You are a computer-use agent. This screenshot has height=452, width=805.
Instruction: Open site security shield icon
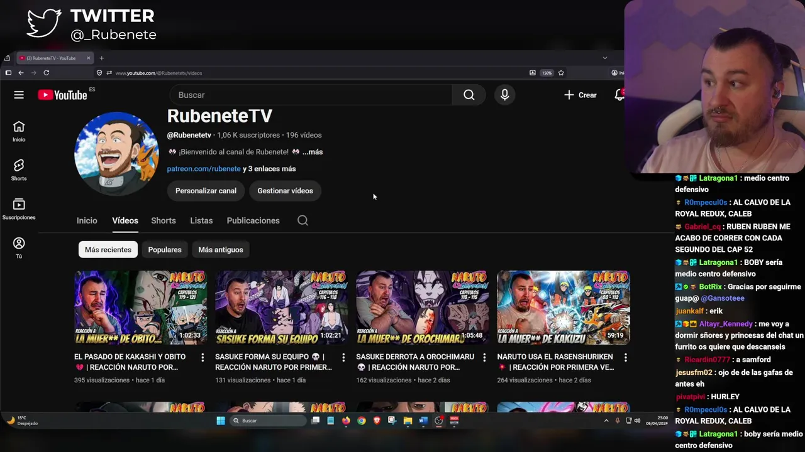99,73
